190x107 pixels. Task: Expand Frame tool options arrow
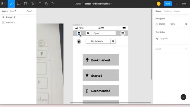click(x=21, y=4)
